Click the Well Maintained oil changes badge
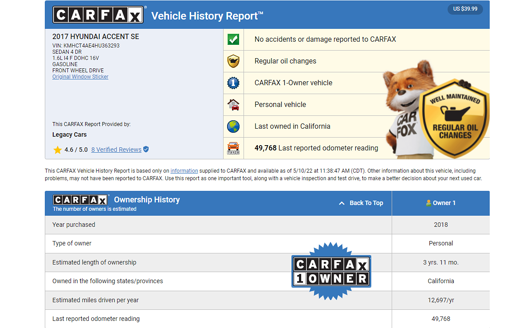The height and width of the screenshot is (328, 511). coord(455,120)
